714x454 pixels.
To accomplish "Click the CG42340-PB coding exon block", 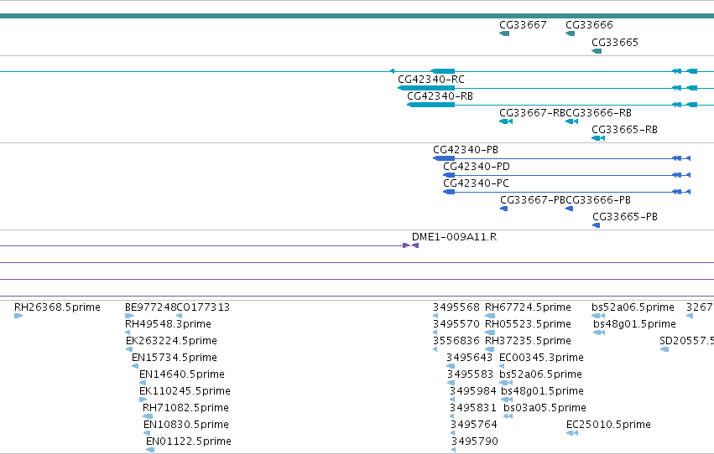I will pyautogui.click(x=444, y=158).
